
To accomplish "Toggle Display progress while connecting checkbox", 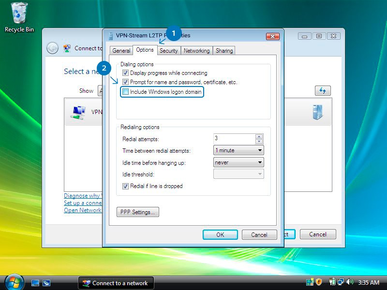I will (125, 73).
